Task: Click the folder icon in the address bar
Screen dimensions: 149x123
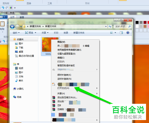Action: 24,26
